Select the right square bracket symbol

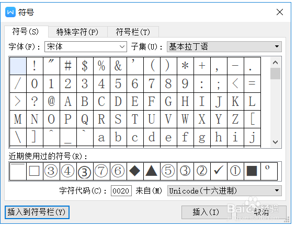pos(35,137)
